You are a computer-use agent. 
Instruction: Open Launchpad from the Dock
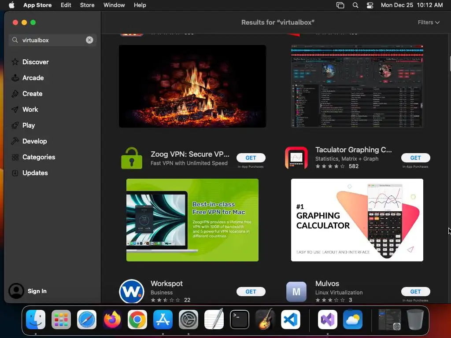pos(61,320)
